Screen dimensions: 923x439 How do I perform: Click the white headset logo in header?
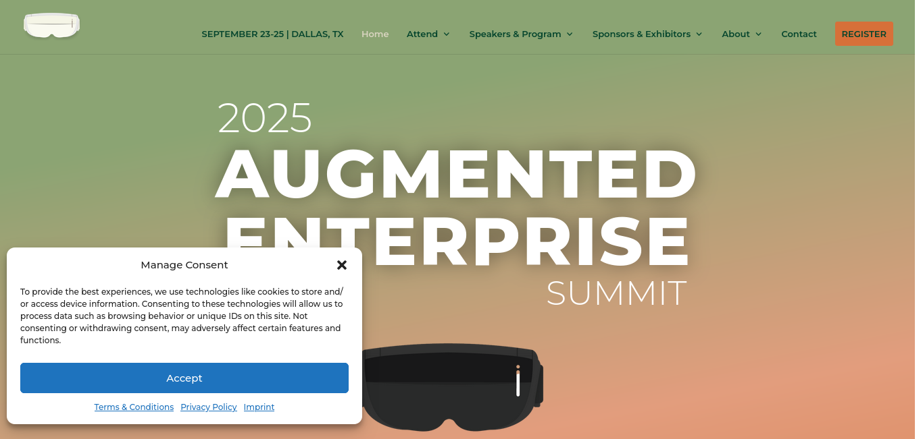coord(52,26)
